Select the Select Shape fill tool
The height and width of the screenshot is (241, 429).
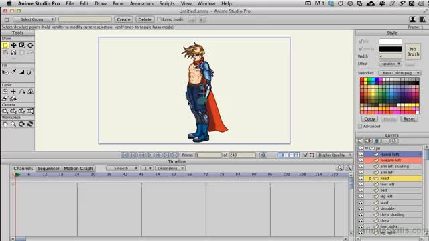click(5, 72)
